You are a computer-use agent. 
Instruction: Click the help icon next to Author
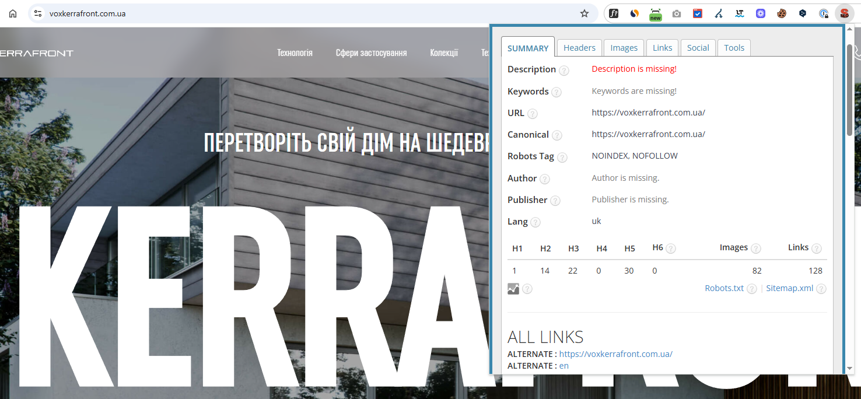pos(544,179)
